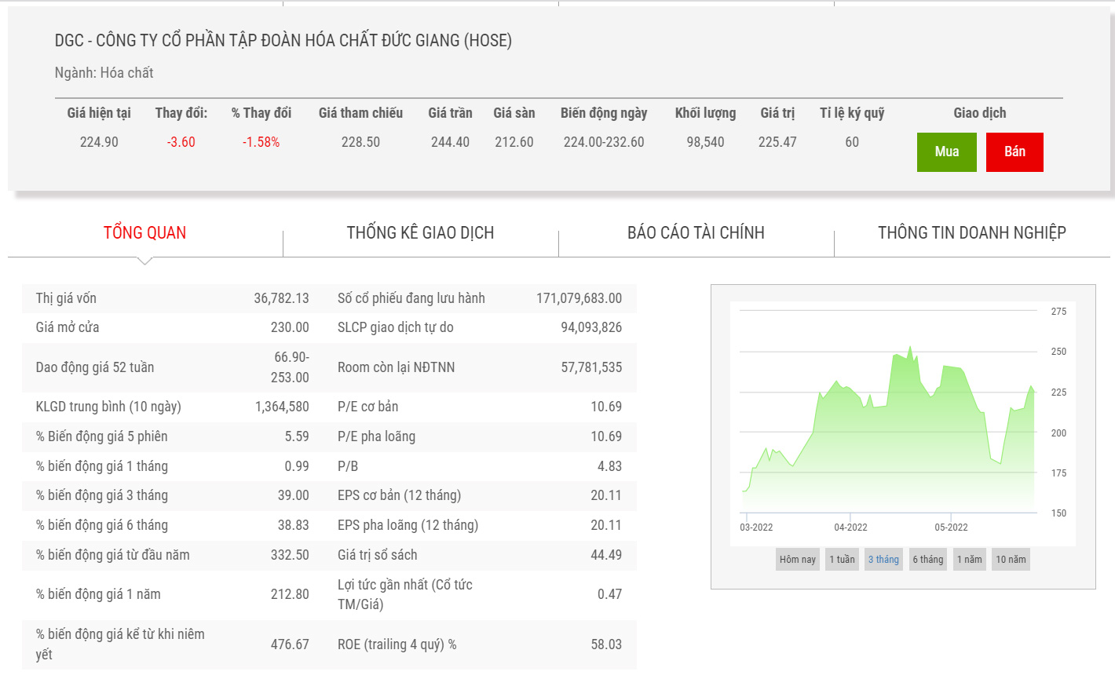Open the BÁO CÁO TÀI CHÍNH tab
Image resolution: width=1115 pixels, height=679 pixels.
[x=696, y=232]
